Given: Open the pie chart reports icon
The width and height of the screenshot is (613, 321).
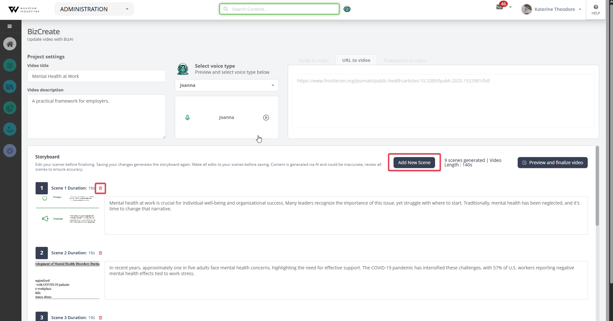Looking at the screenshot, I should coord(10,108).
